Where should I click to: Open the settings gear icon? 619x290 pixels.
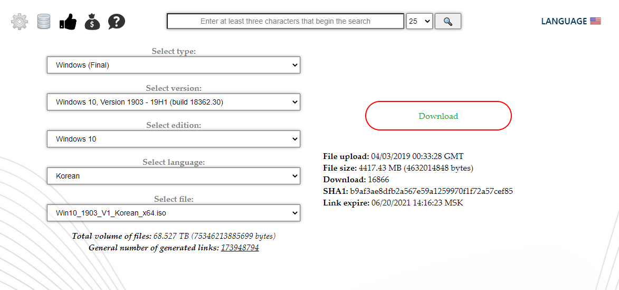(20, 21)
